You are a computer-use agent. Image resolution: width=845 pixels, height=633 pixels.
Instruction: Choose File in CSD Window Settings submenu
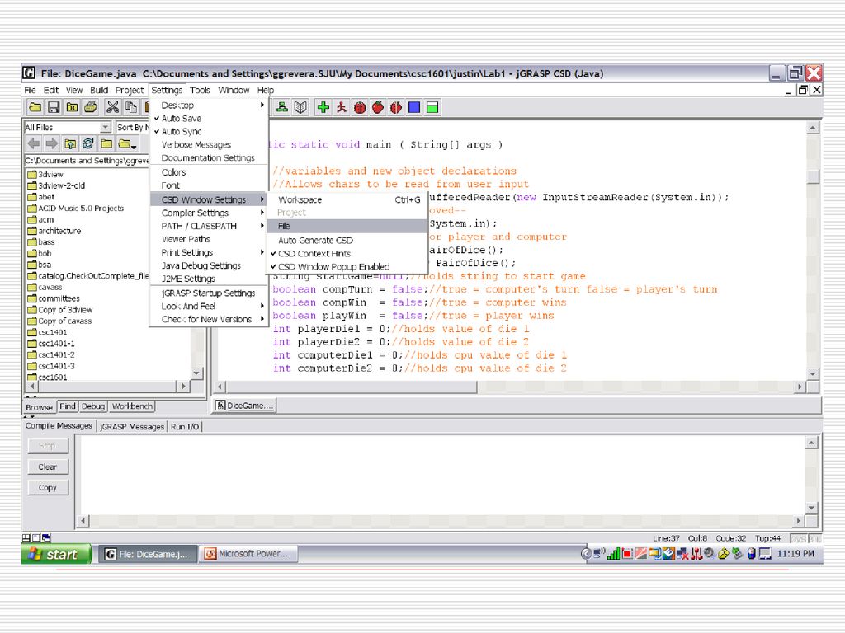[x=347, y=226]
